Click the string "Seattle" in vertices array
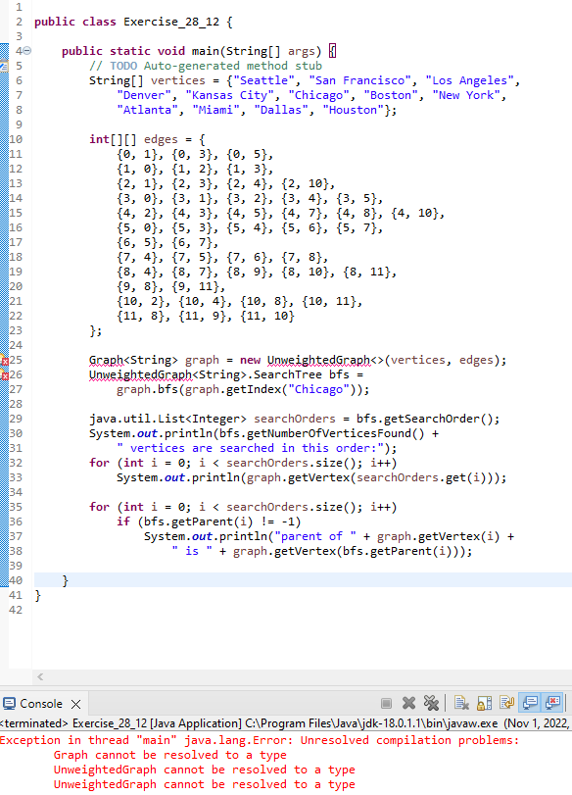572x795 pixels. point(264,80)
